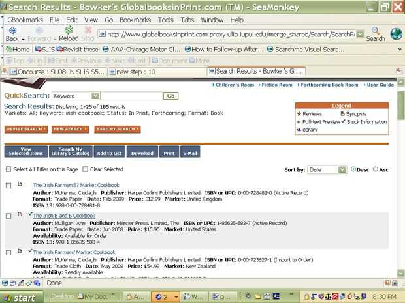Viewport: 405px width, 303px height.
Task: Open The Irish B and B Cookbook link
Action: (x=64, y=216)
